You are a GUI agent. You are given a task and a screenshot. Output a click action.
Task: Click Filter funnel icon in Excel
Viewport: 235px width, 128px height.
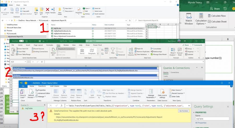(x=113, y=51)
